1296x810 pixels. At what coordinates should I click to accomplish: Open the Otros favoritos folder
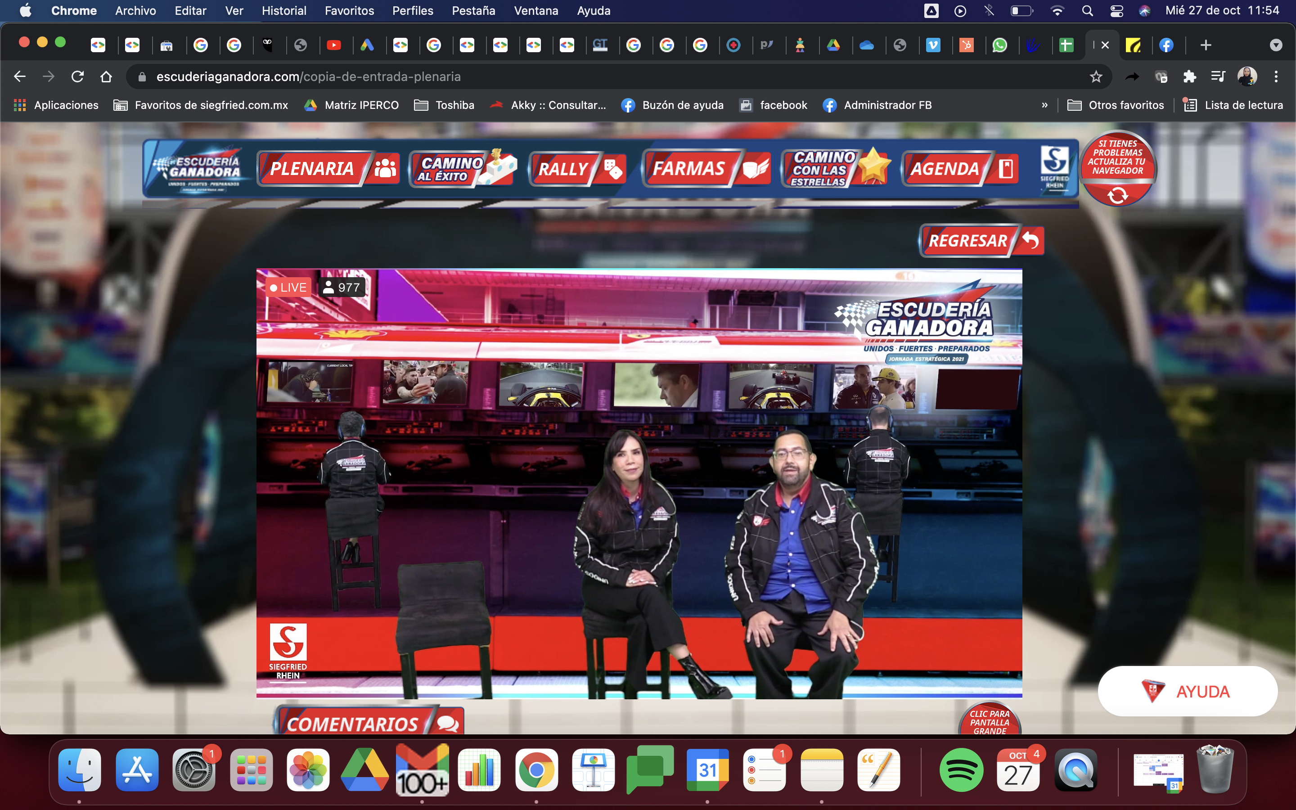pos(1116,105)
